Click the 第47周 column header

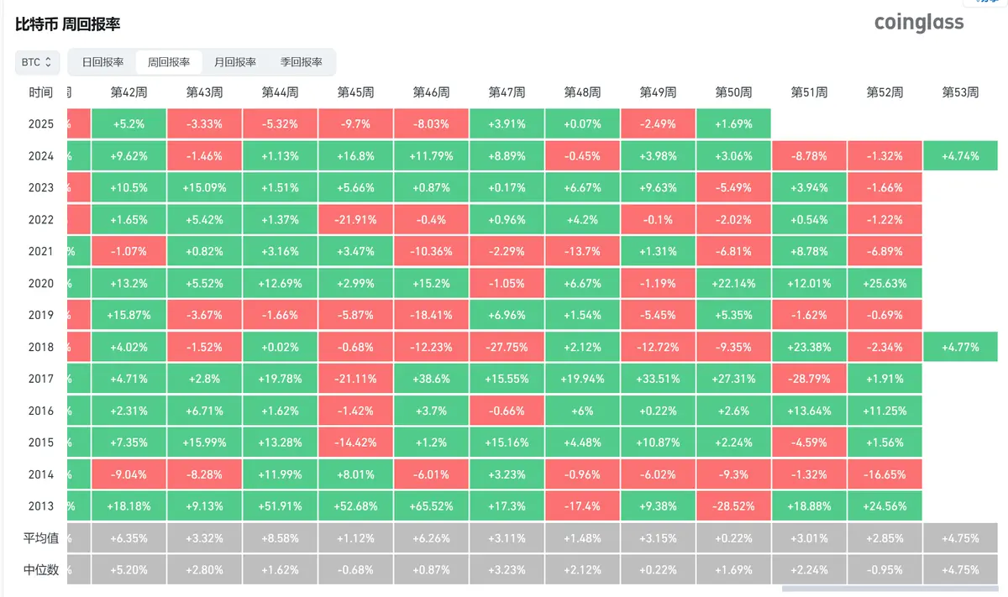tap(507, 92)
